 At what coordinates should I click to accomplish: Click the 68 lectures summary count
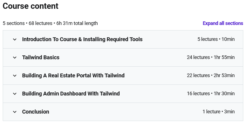coord(40,23)
